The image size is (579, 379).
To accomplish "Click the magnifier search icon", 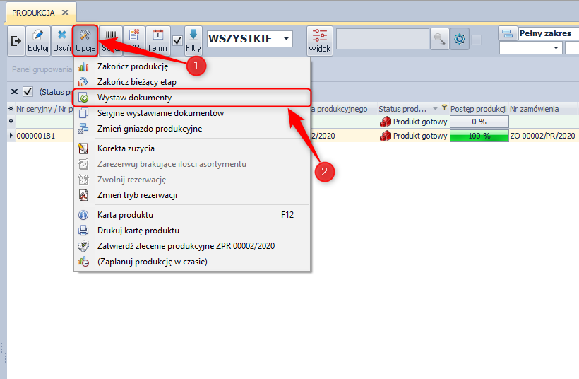I will pos(439,39).
